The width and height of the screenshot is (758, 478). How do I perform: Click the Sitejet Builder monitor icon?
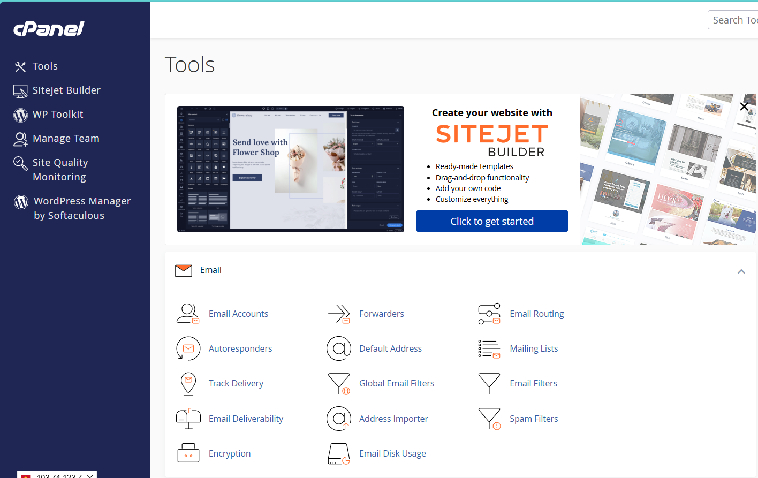[20, 91]
